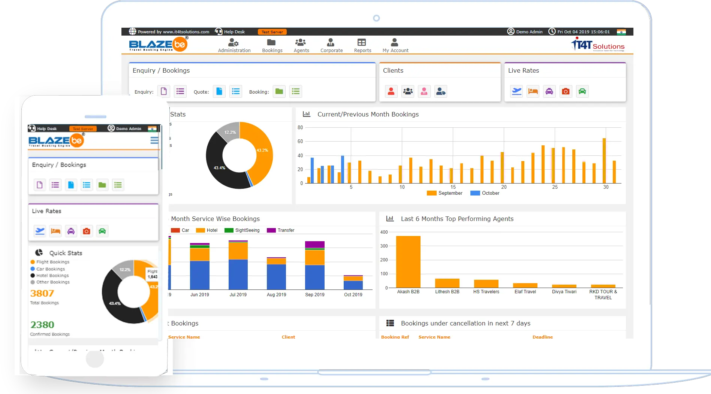Click the red single-user Clients icon
The width and height of the screenshot is (711, 394).
pyautogui.click(x=391, y=91)
